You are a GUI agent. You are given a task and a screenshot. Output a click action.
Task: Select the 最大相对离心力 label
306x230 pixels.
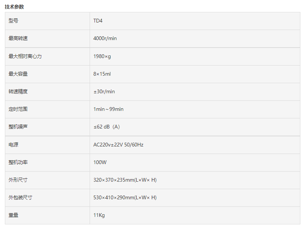pos(25,56)
